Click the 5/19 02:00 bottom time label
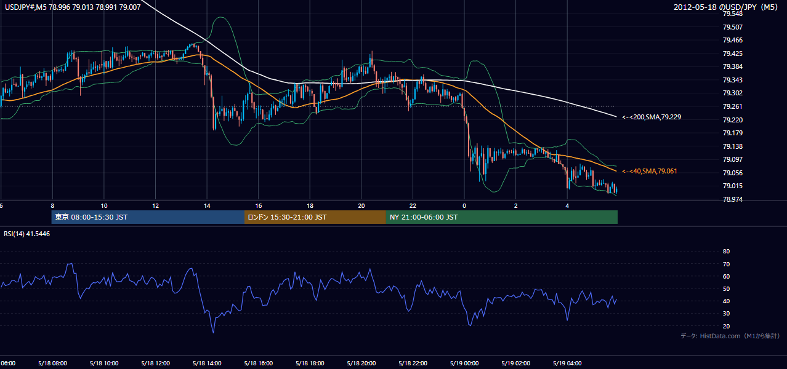787x369 pixels. click(516, 363)
